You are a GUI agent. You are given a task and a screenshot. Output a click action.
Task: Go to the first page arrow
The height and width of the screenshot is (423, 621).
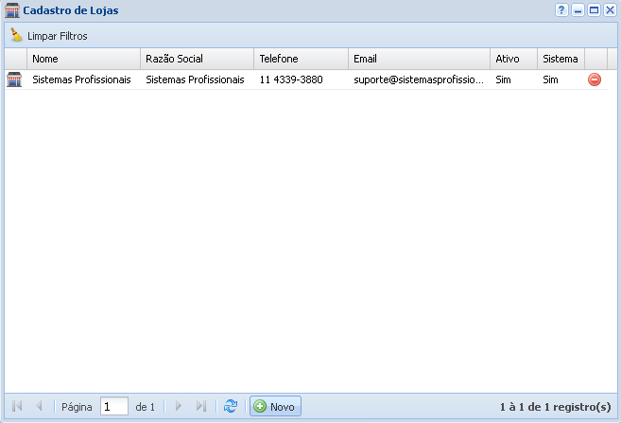point(17,406)
